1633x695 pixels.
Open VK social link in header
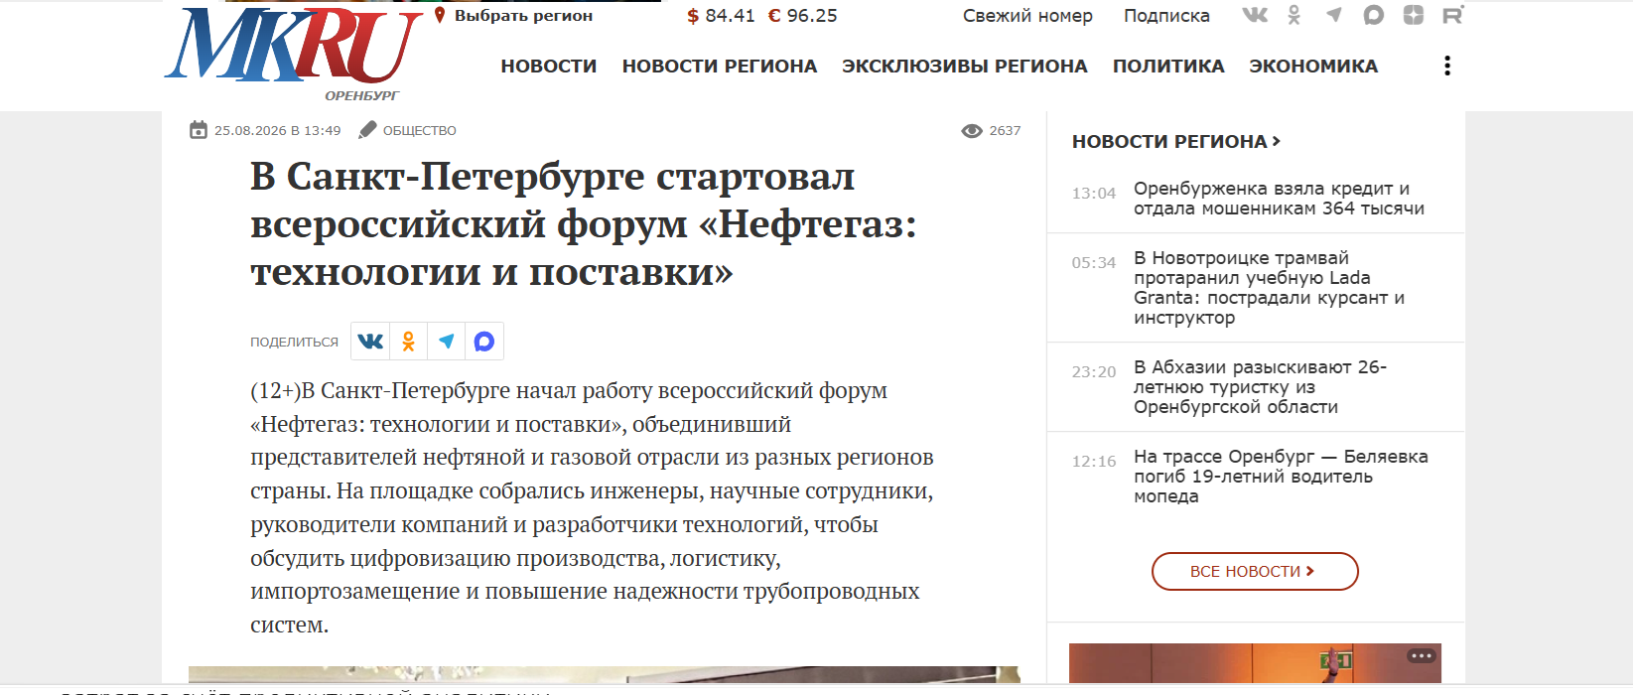coord(1255,15)
